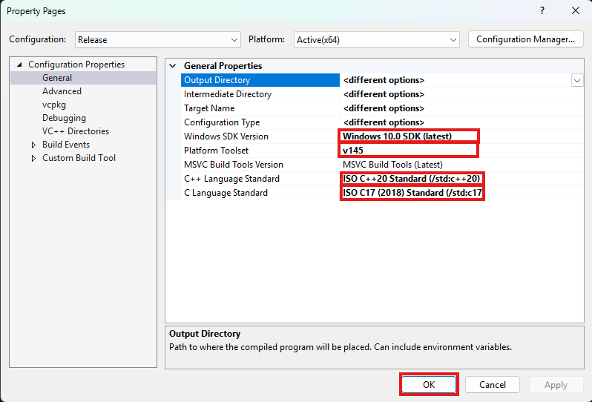The height and width of the screenshot is (402, 592).
Task: Select the Windows SDK Version value field
Action: [x=409, y=136]
